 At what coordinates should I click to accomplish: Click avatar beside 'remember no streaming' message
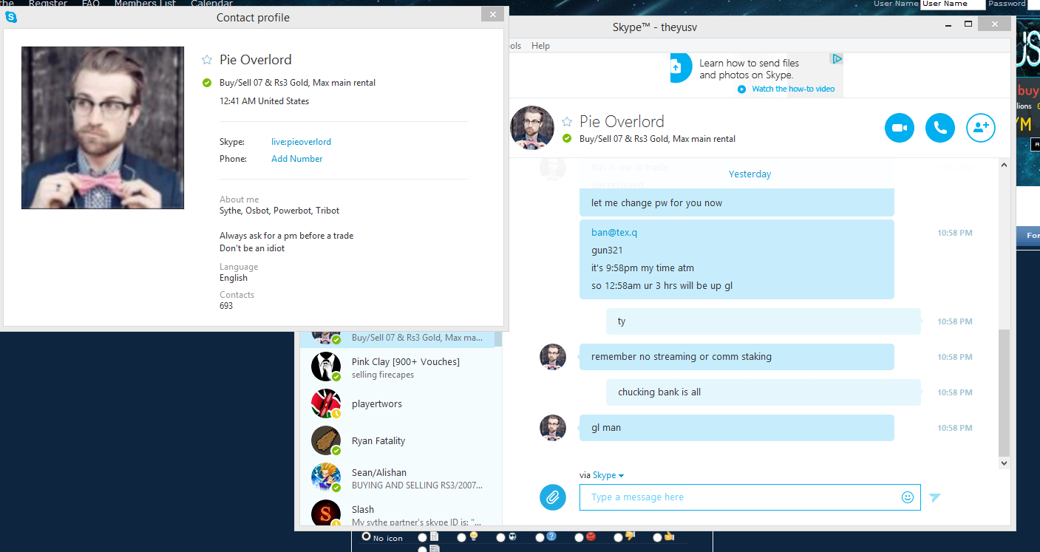tap(553, 357)
